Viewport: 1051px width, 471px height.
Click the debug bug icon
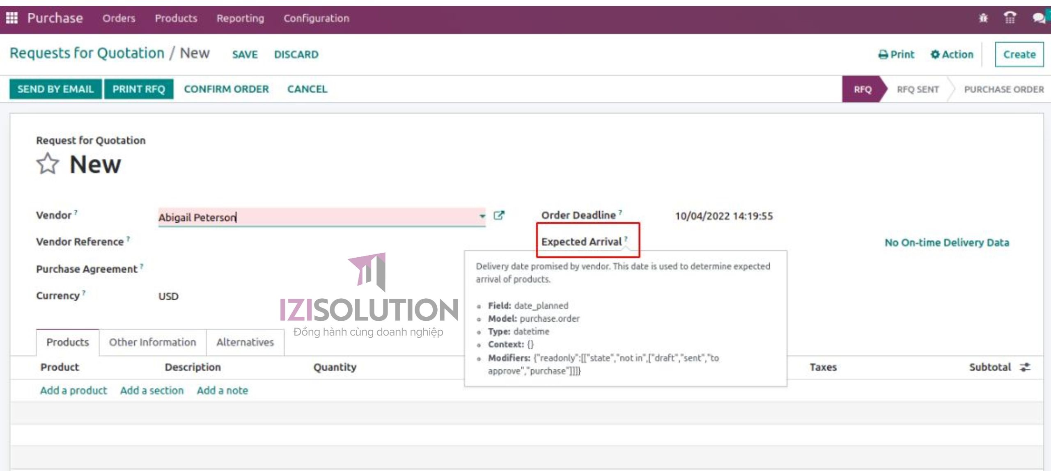[983, 18]
